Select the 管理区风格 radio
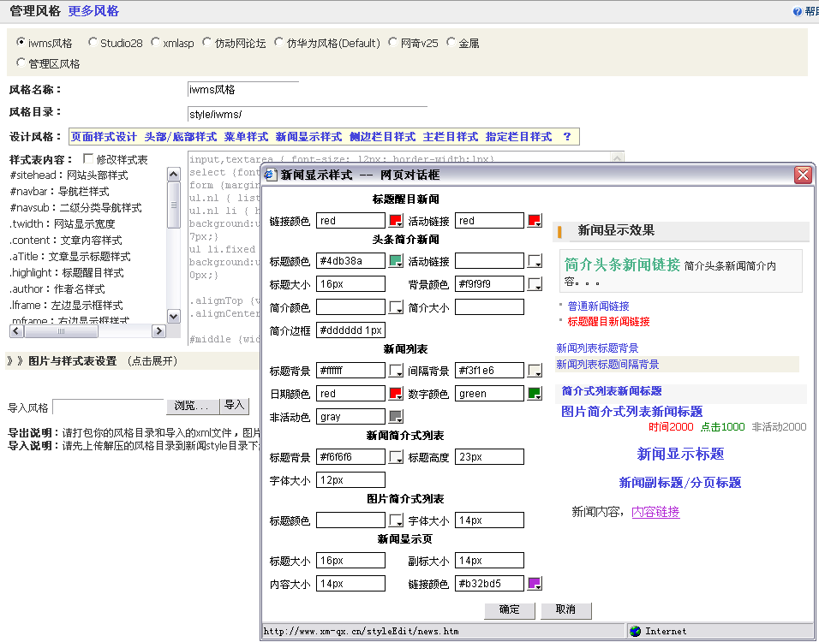The width and height of the screenshot is (819, 642). (21, 62)
